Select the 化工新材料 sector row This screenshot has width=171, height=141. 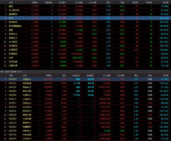(x=14, y=10)
